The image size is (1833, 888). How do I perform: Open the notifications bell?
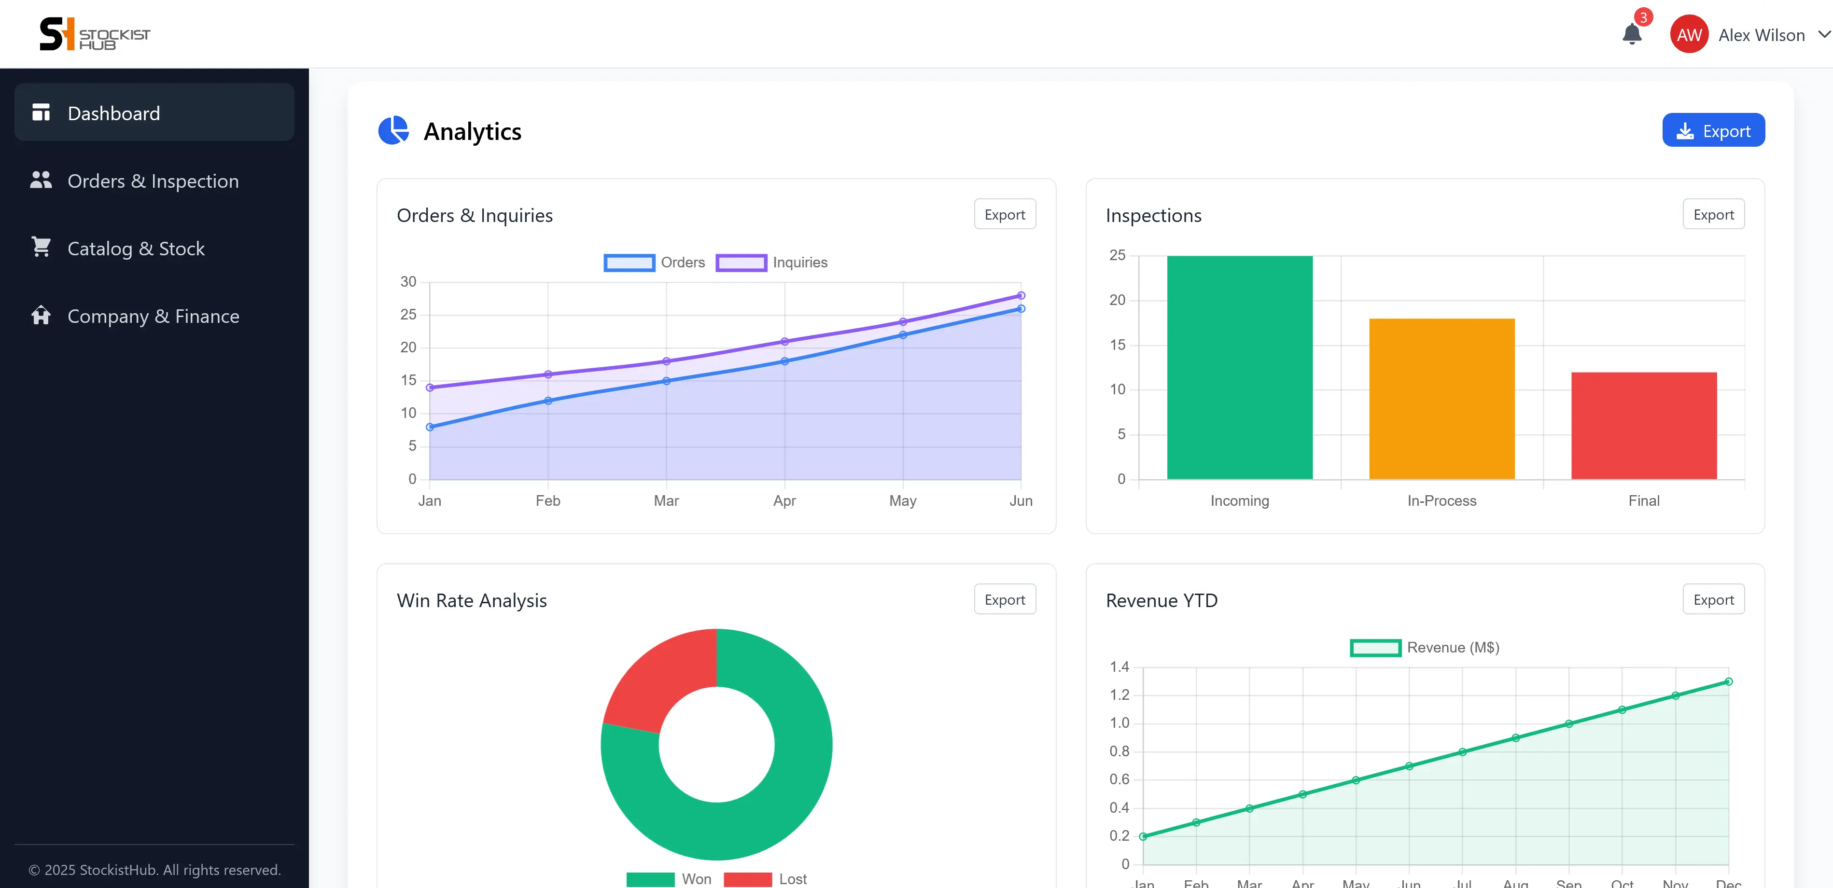(1632, 34)
